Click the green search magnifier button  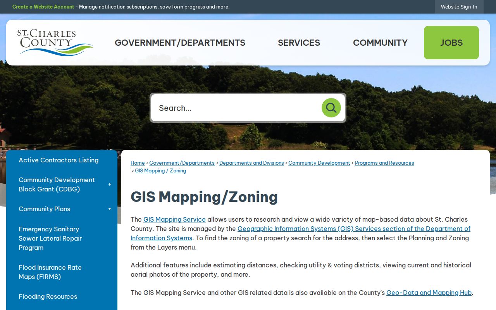331,108
